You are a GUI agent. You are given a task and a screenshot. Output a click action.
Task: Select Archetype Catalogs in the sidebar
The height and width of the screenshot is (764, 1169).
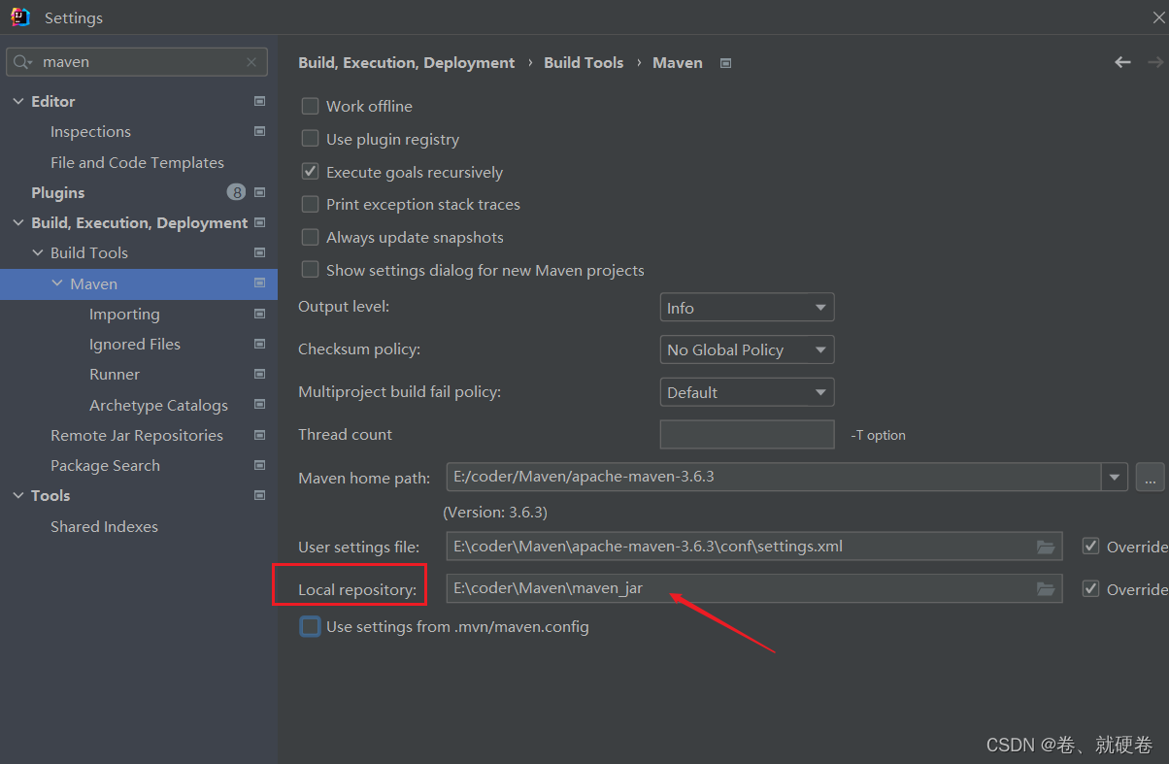pos(158,405)
